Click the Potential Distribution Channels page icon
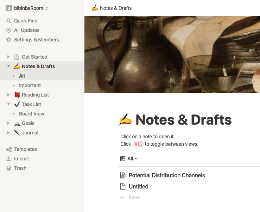The image size is (260, 212). pyautogui.click(x=123, y=175)
